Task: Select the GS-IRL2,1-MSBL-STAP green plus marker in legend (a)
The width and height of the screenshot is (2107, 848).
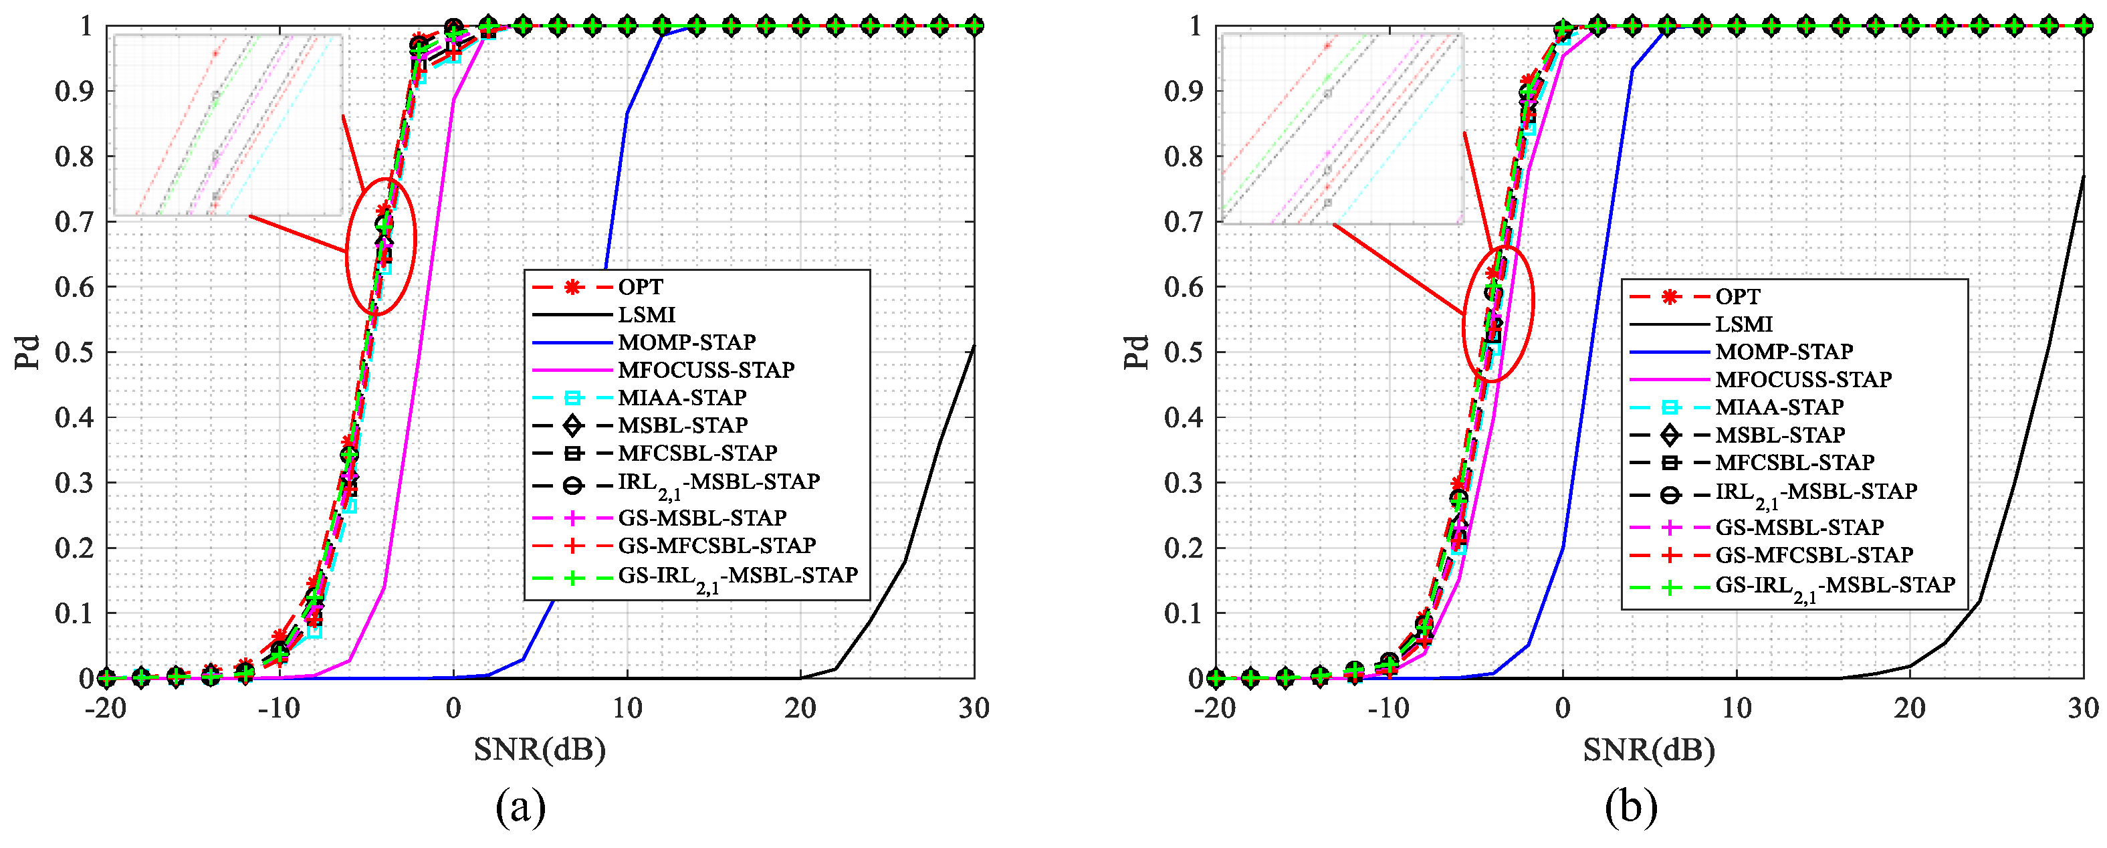Action: (x=572, y=577)
